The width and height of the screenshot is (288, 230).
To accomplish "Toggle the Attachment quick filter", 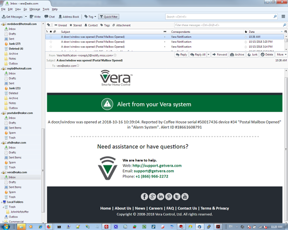I will [x=121, y=26].
